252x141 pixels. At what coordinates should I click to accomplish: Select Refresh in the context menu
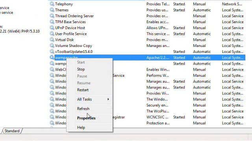83,109
